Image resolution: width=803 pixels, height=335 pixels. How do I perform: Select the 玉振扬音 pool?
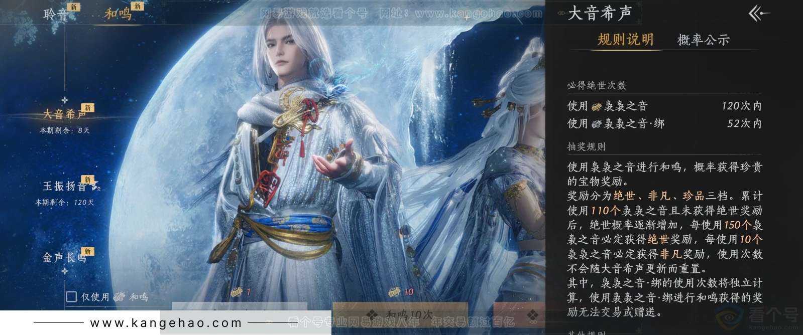pyautogui.click(x=64, y=187)
